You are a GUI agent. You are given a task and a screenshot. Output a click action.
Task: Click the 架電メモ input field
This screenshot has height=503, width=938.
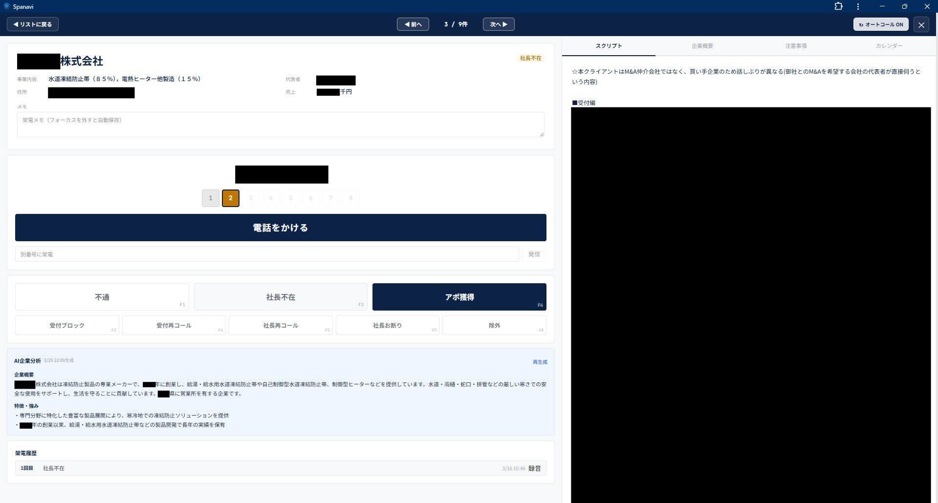[280, 124]
